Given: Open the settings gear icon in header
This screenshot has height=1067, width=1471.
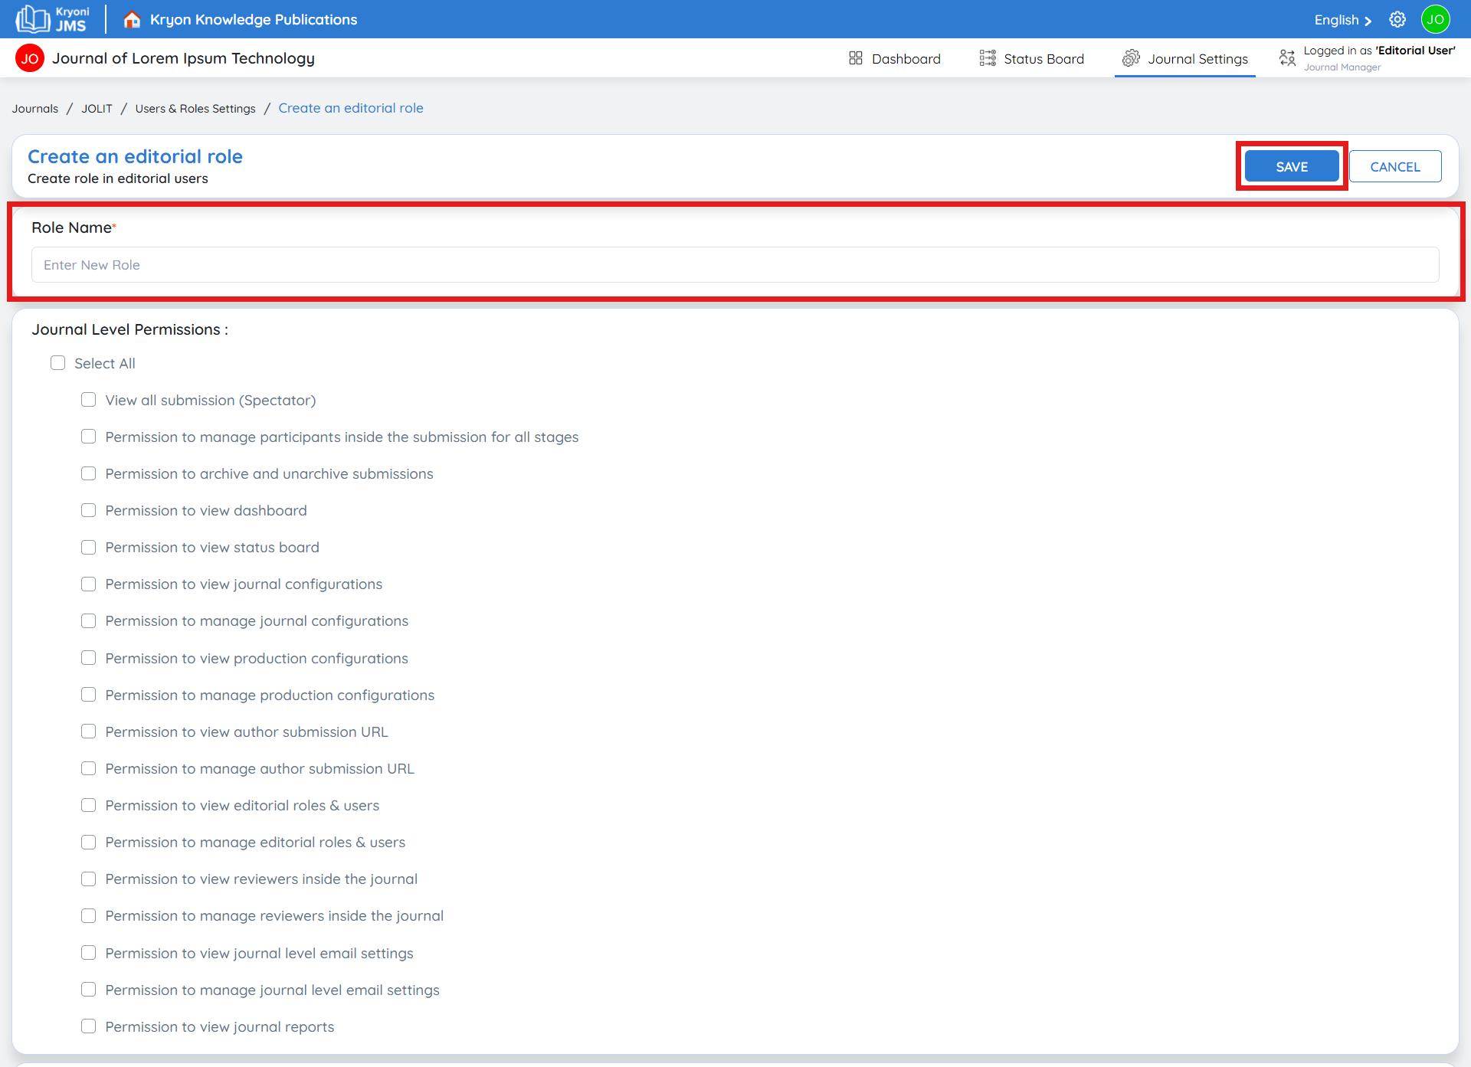Looking at the screenshot, I should click(1397, 19).
